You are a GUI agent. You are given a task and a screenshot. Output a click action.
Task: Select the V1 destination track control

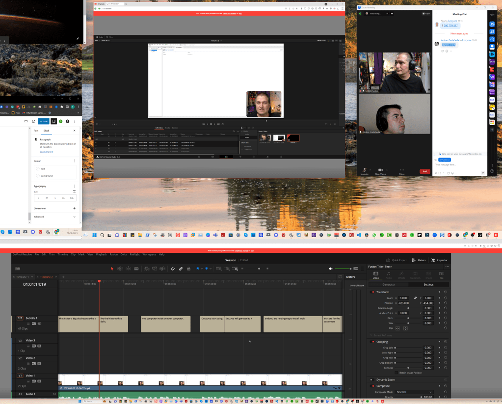pos(20,376)
